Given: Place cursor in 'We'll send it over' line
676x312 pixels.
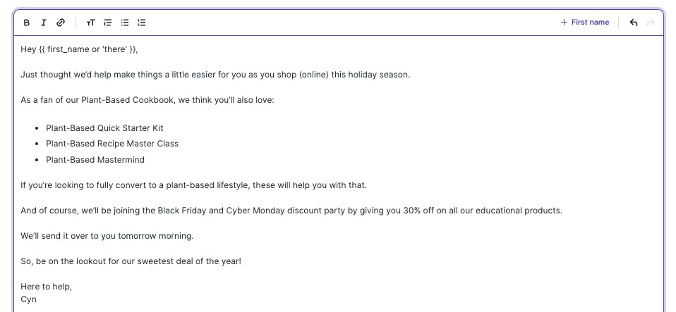Looking at the screenshot, I should pyautogui.click(x=107, y=236).
